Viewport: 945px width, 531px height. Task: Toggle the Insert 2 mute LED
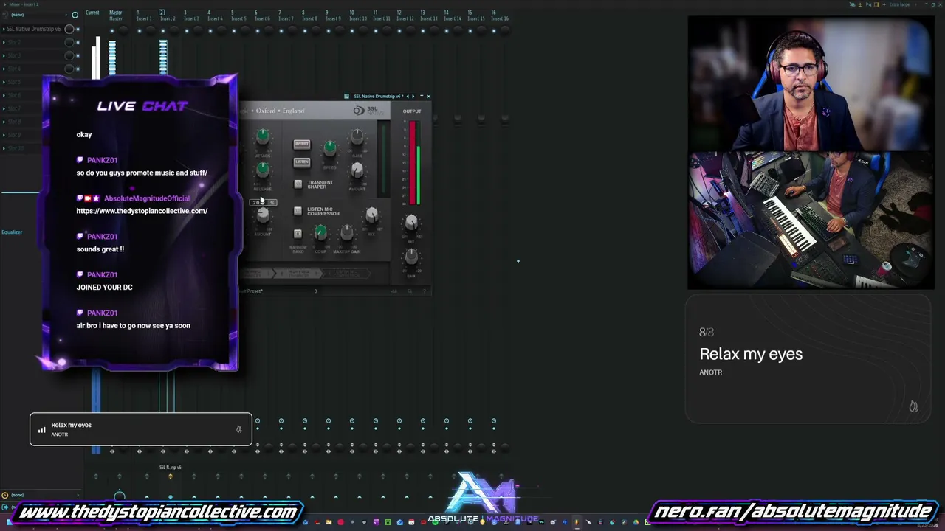163,30
